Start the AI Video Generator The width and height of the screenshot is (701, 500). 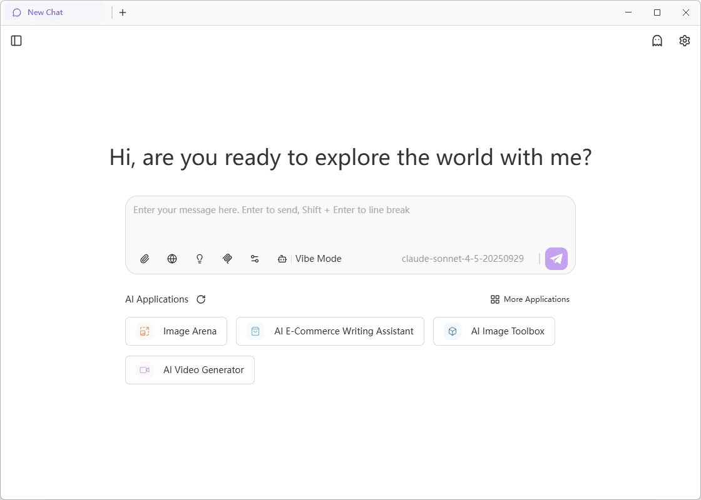[190, 370]
